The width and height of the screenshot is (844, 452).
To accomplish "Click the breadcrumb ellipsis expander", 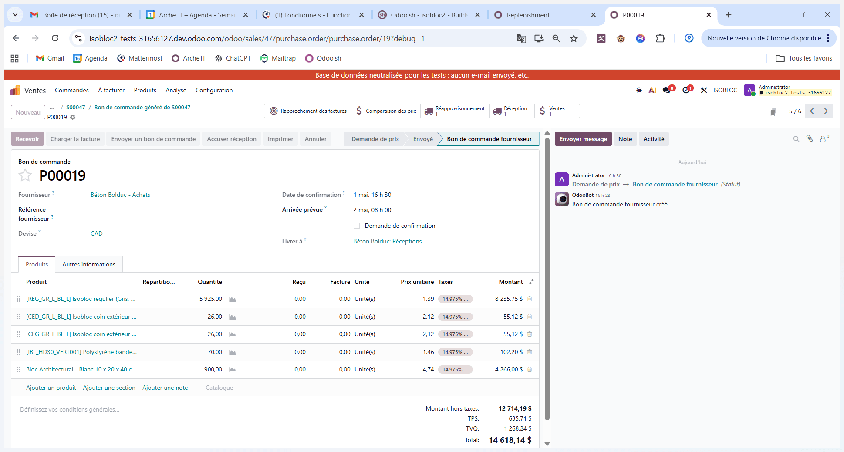I will pos(52,108).
